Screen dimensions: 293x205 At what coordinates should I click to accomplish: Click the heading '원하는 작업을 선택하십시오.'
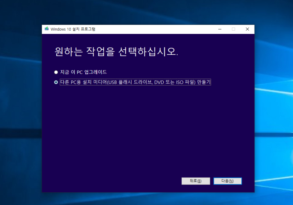tap(116, 52)
